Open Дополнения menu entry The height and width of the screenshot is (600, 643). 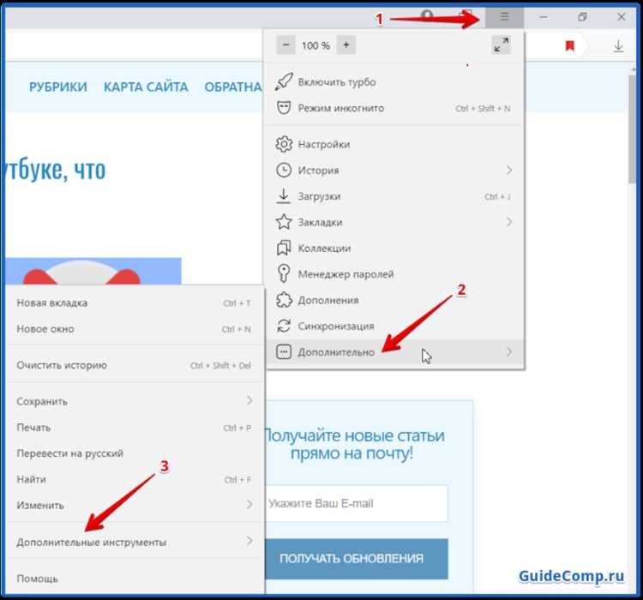[x=394, y=300]
